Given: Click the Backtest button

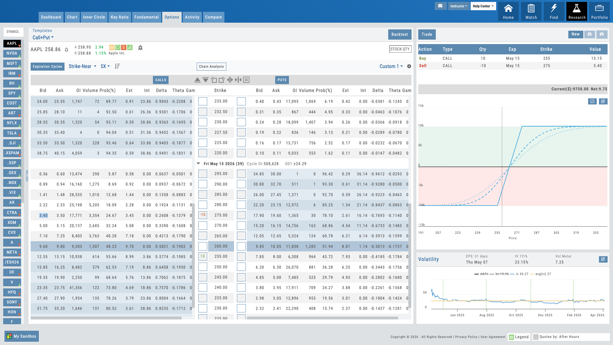Looking at the screenshot, I should [399, 34].
